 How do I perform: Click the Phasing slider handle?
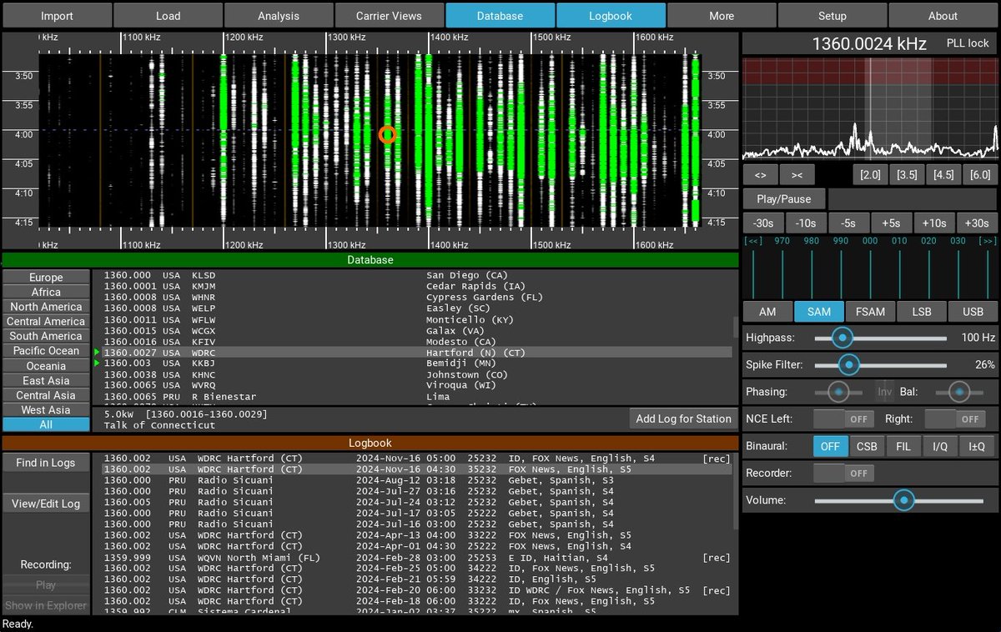pos(838,391)
